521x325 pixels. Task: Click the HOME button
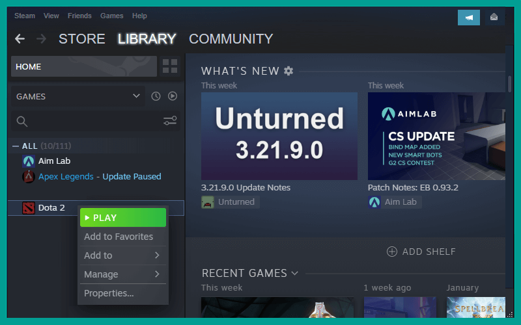(x=84, y=66)
